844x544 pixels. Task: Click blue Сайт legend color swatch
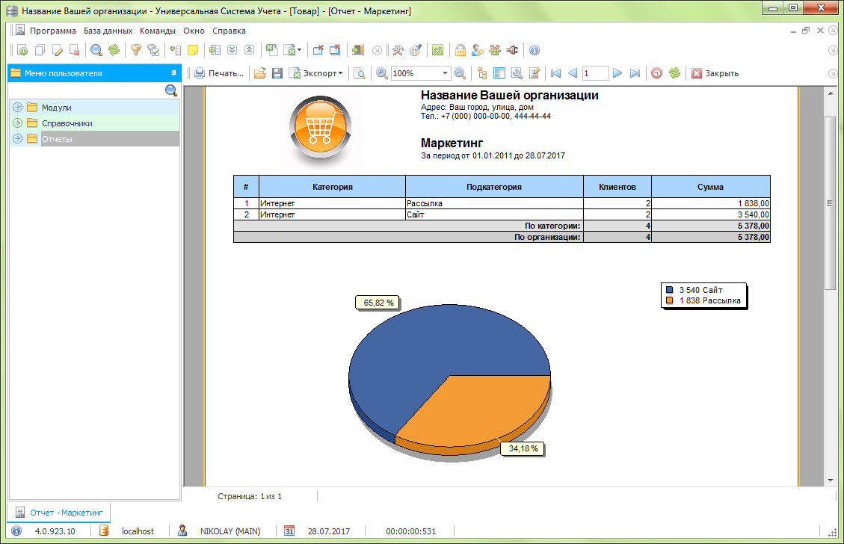click(x=669, y=290)
